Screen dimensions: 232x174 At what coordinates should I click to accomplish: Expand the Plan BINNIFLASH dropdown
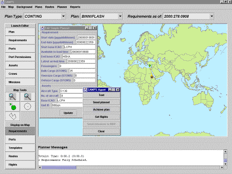(x=120, y=16)
